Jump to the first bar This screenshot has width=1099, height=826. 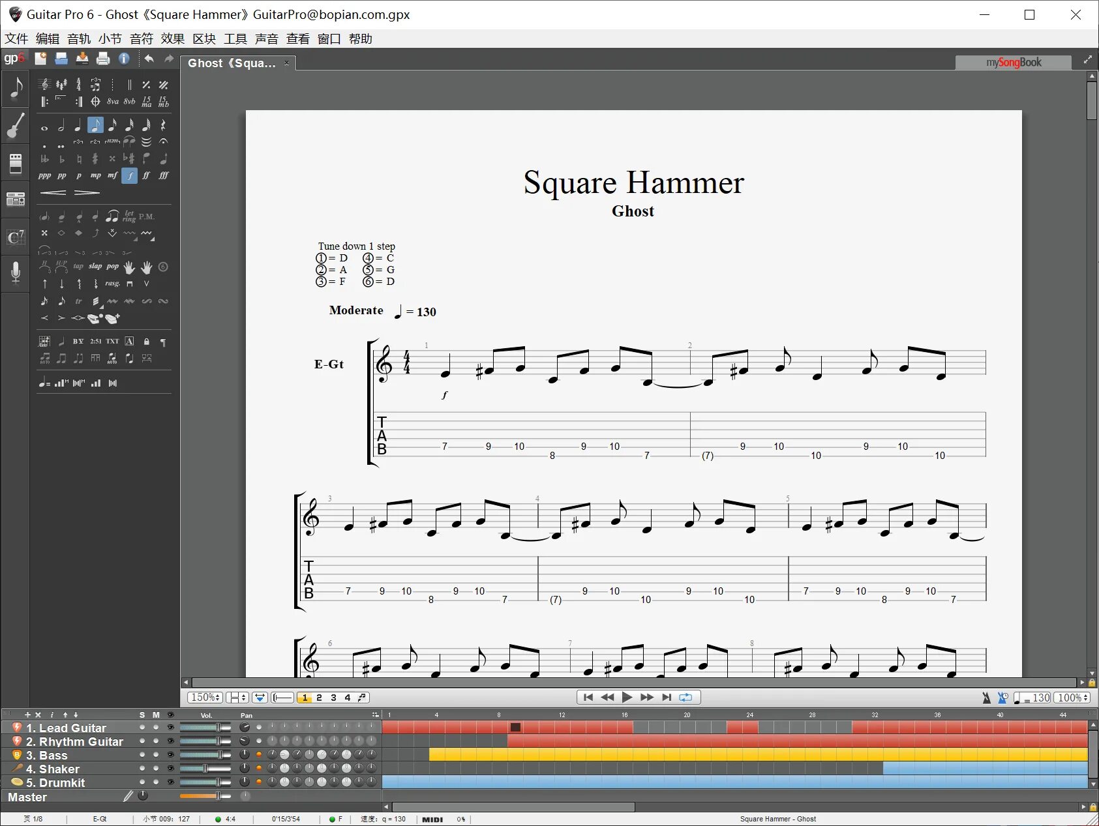(x=588, y=698)
